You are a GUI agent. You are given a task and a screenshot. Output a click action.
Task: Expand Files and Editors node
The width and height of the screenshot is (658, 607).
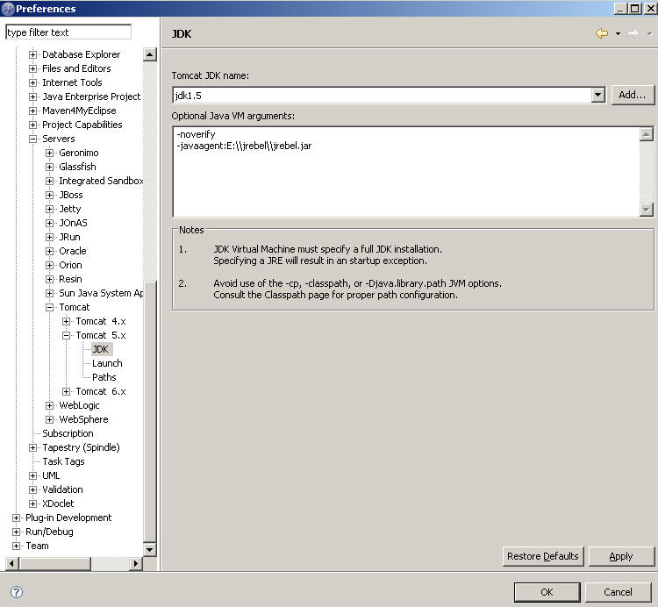32,68
